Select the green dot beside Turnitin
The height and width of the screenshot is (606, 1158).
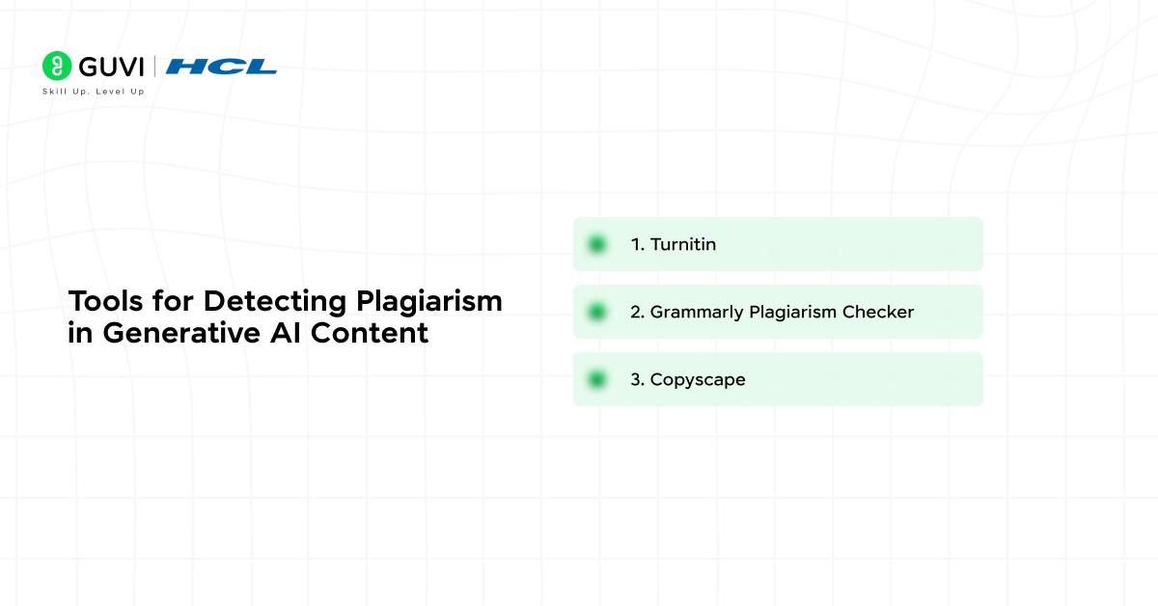(596, 244)
